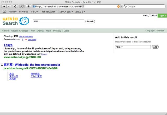Click the 東京 suggestion link

(x=11, y=74)
